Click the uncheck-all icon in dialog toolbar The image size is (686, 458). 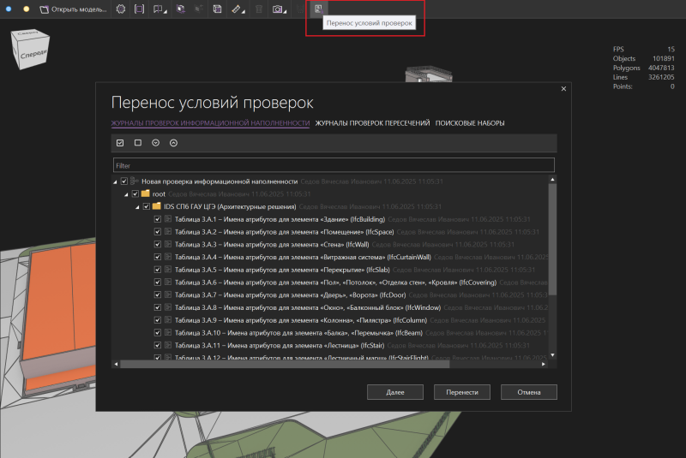[138, 143]
